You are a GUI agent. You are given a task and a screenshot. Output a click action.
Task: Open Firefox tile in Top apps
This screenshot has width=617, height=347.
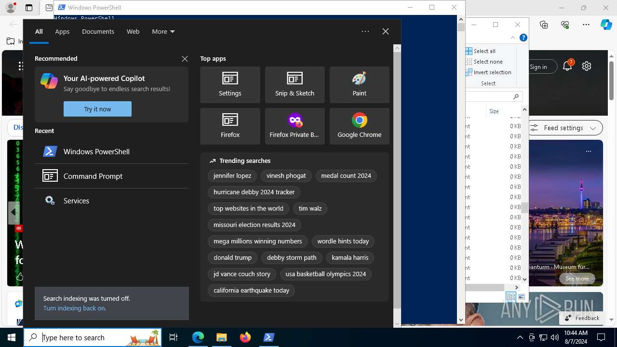pos(230,126)
